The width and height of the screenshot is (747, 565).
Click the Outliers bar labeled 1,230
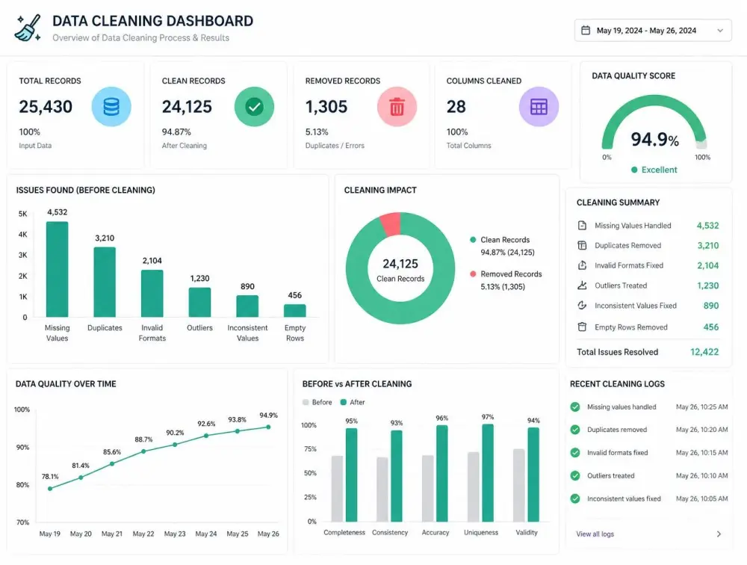pos(199,302)
